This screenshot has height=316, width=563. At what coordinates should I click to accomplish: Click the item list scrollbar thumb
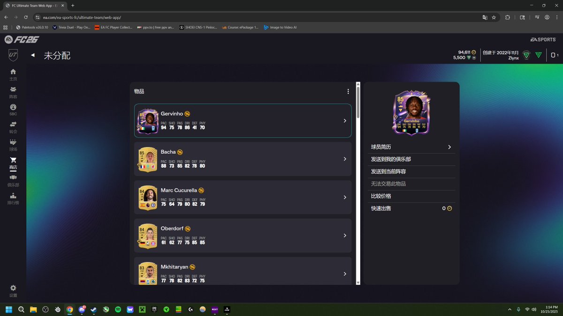tap(358, 102)
